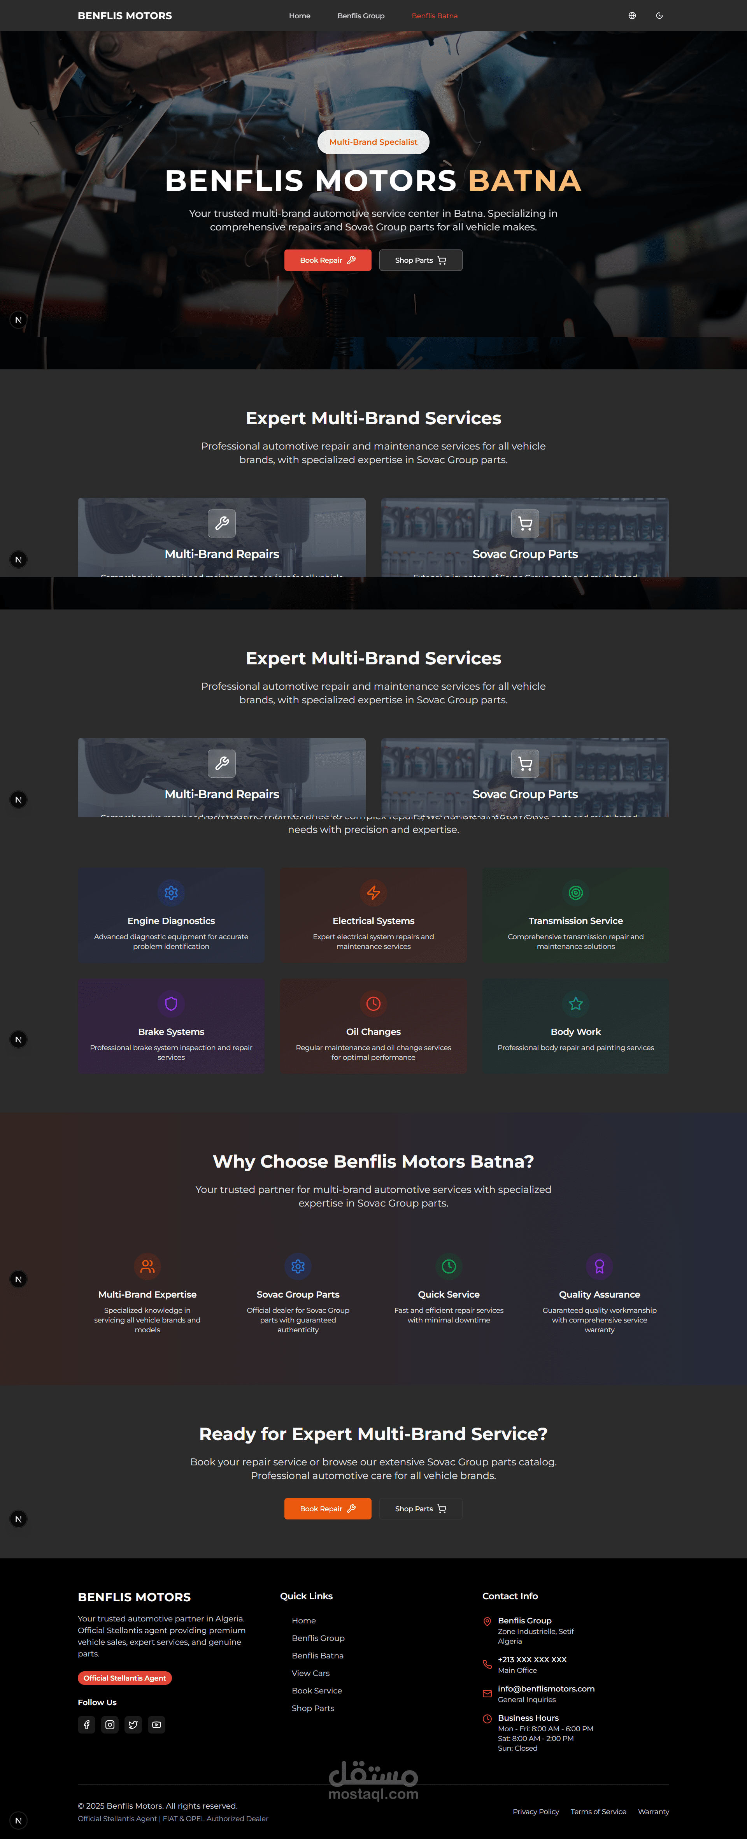Open Home under footer Quick Links

(304, 1621)
